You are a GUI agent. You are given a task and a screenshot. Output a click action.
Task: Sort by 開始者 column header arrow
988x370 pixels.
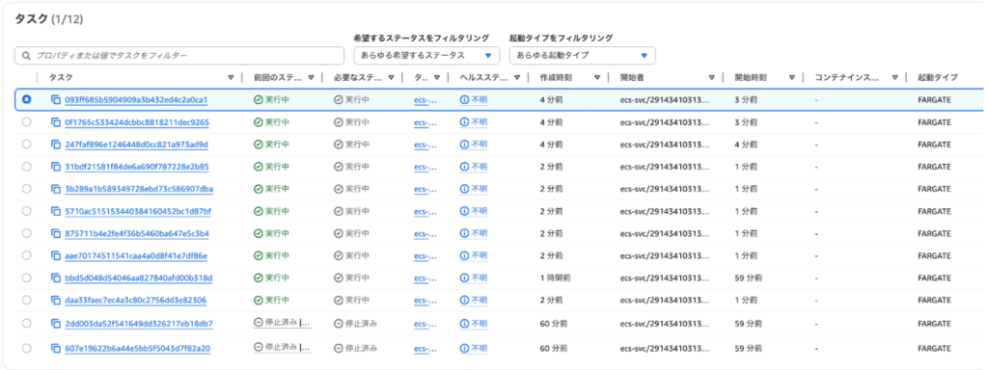711,77
